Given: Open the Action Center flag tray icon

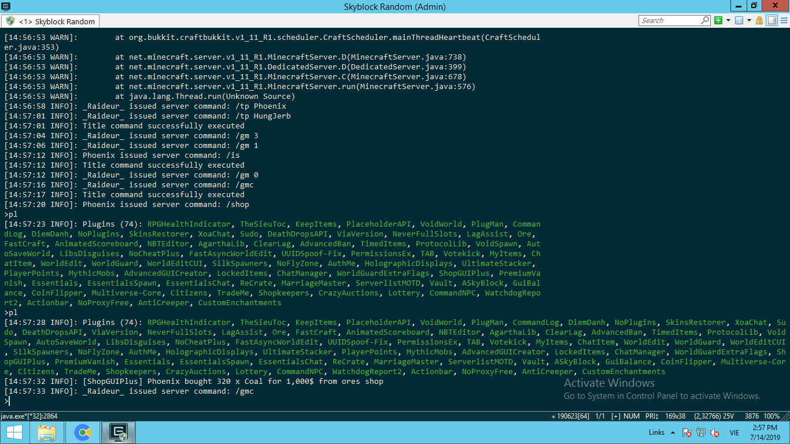Looking at the screenshot, I should click(687, 432).
